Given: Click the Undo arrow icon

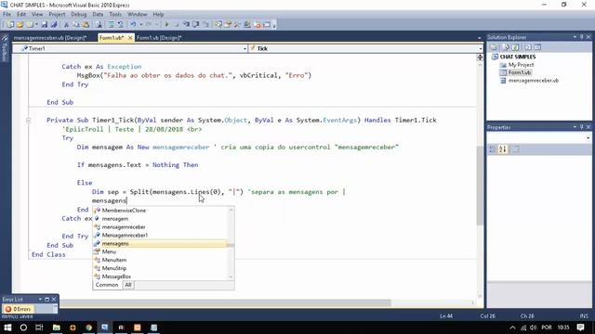Looking at the screenshot, I should (133, 25).
